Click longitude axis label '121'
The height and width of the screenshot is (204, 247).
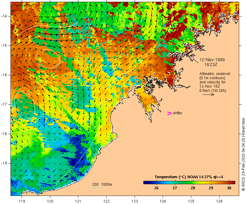[x=78, y=201]
